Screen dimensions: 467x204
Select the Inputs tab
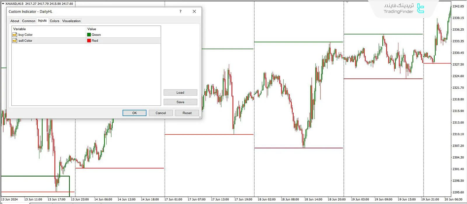click(42, 21)
